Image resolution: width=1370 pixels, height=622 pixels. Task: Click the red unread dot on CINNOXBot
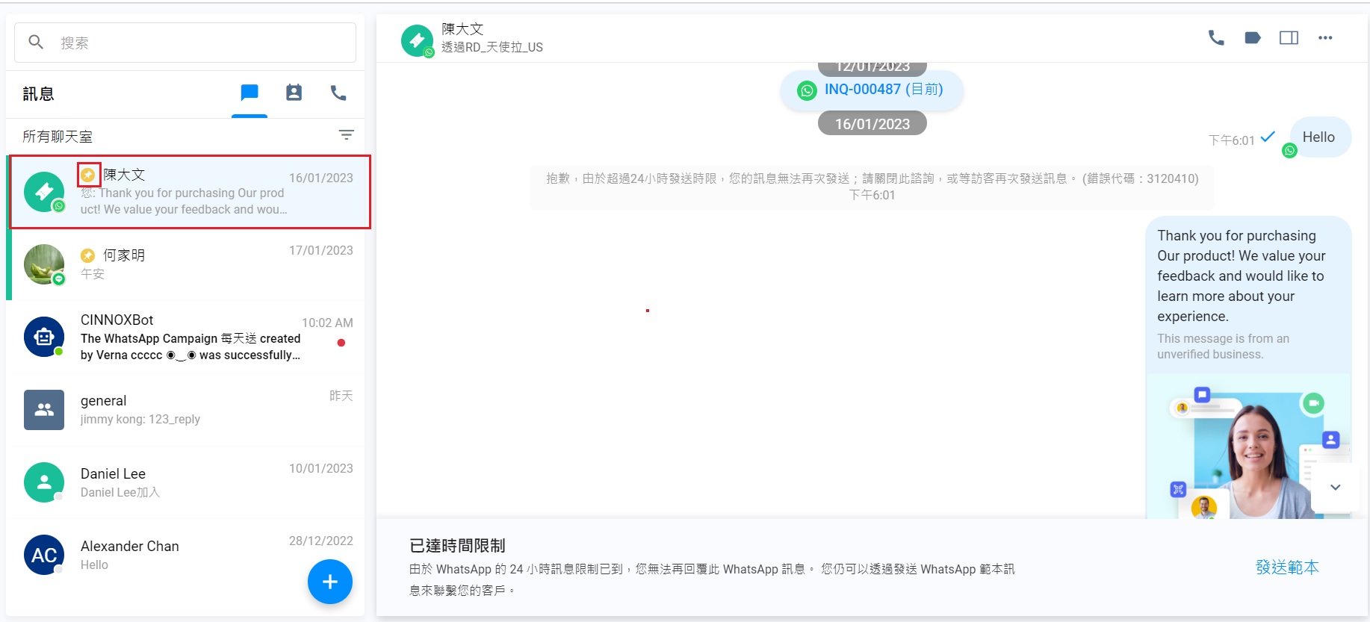[x=341, y=343]
